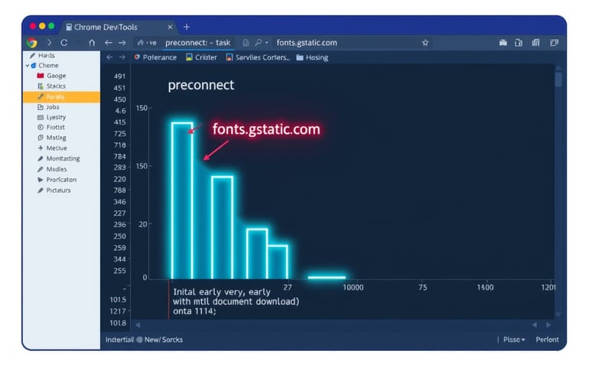Go forward with the toolbar right arrow
This screenshot has height=367, width=612.
click(122, 43)
